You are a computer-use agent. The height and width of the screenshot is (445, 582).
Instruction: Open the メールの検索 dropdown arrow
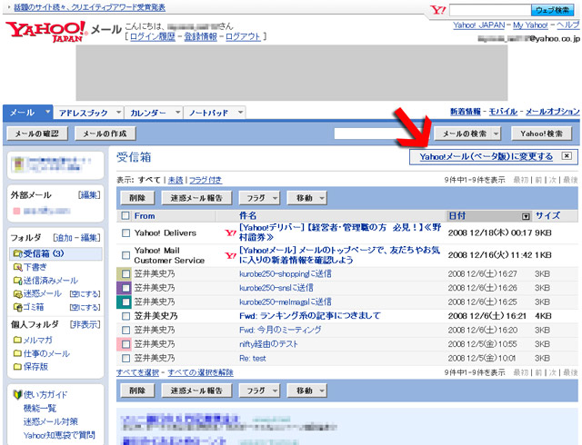tap(496, 133)
